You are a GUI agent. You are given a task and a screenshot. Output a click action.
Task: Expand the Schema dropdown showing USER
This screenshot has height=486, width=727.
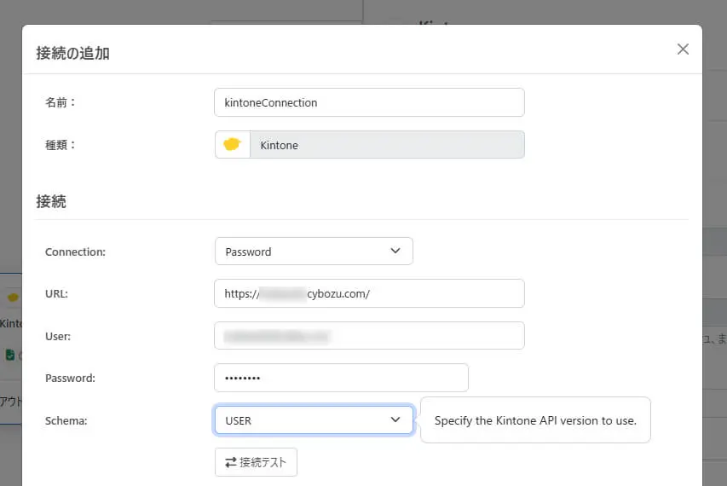(x=314, y=420)
